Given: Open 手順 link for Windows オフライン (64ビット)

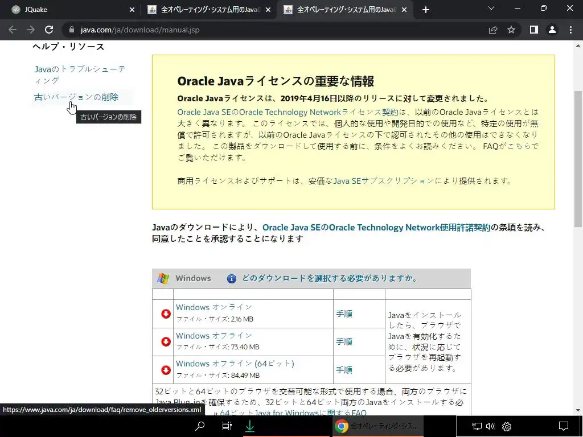Looking at the screenshot, I should pyautogui.click(x=344, y=370).
